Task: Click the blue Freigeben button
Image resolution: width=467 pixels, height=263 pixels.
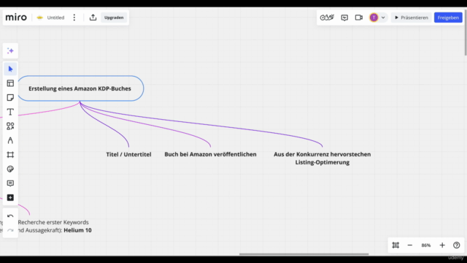Action: point(448,18)
